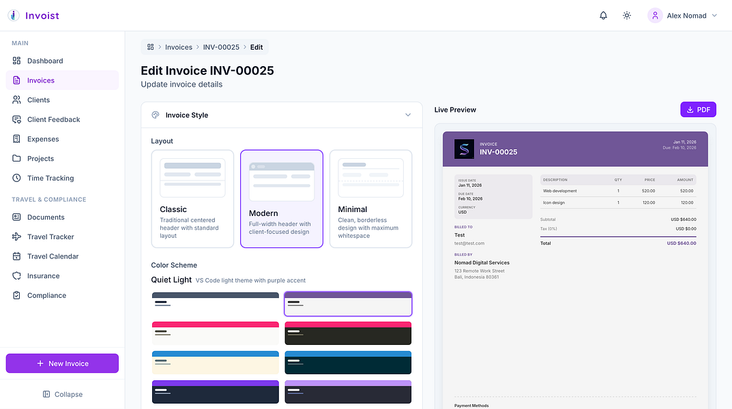Screen dimensions: 732x409
Task: Choose the slate gray header white color scheme
Action: point(215,304)
